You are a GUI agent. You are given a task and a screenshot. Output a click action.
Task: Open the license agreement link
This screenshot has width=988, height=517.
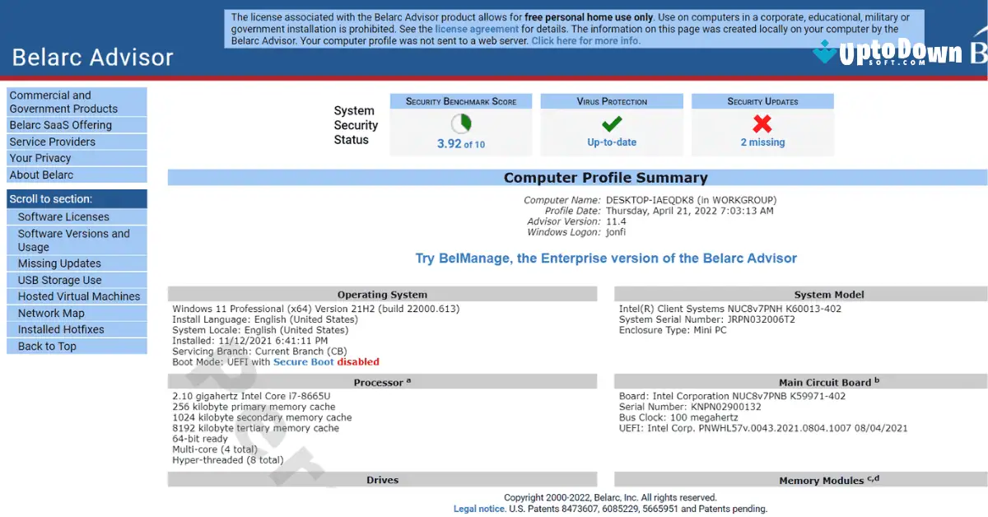476,28
